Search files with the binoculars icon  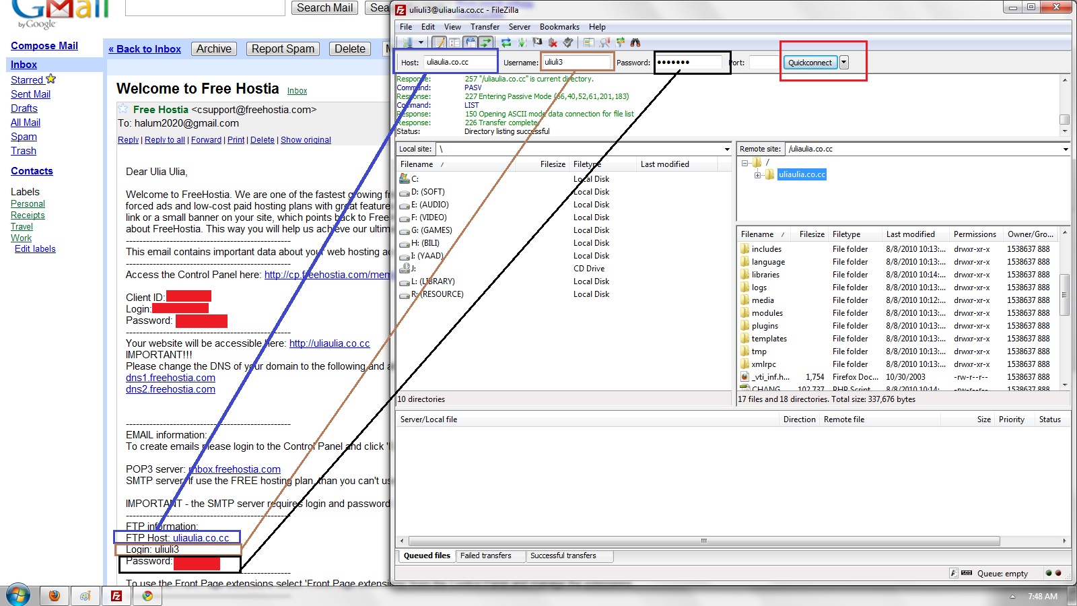(635, 42)
